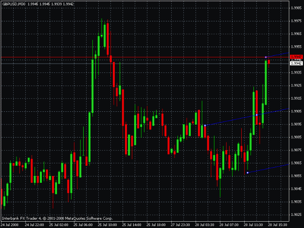Click the 28 Jul 15:30 time label
304x228 pixels.
pyautogui.click(x=278, y=225)
